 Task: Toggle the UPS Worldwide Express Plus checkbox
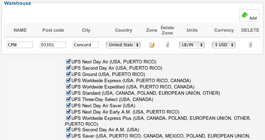(x=68, y=118)
